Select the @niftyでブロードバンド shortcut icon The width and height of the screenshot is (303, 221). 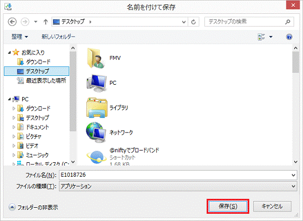pyautogui.click(x=96, y=157)
